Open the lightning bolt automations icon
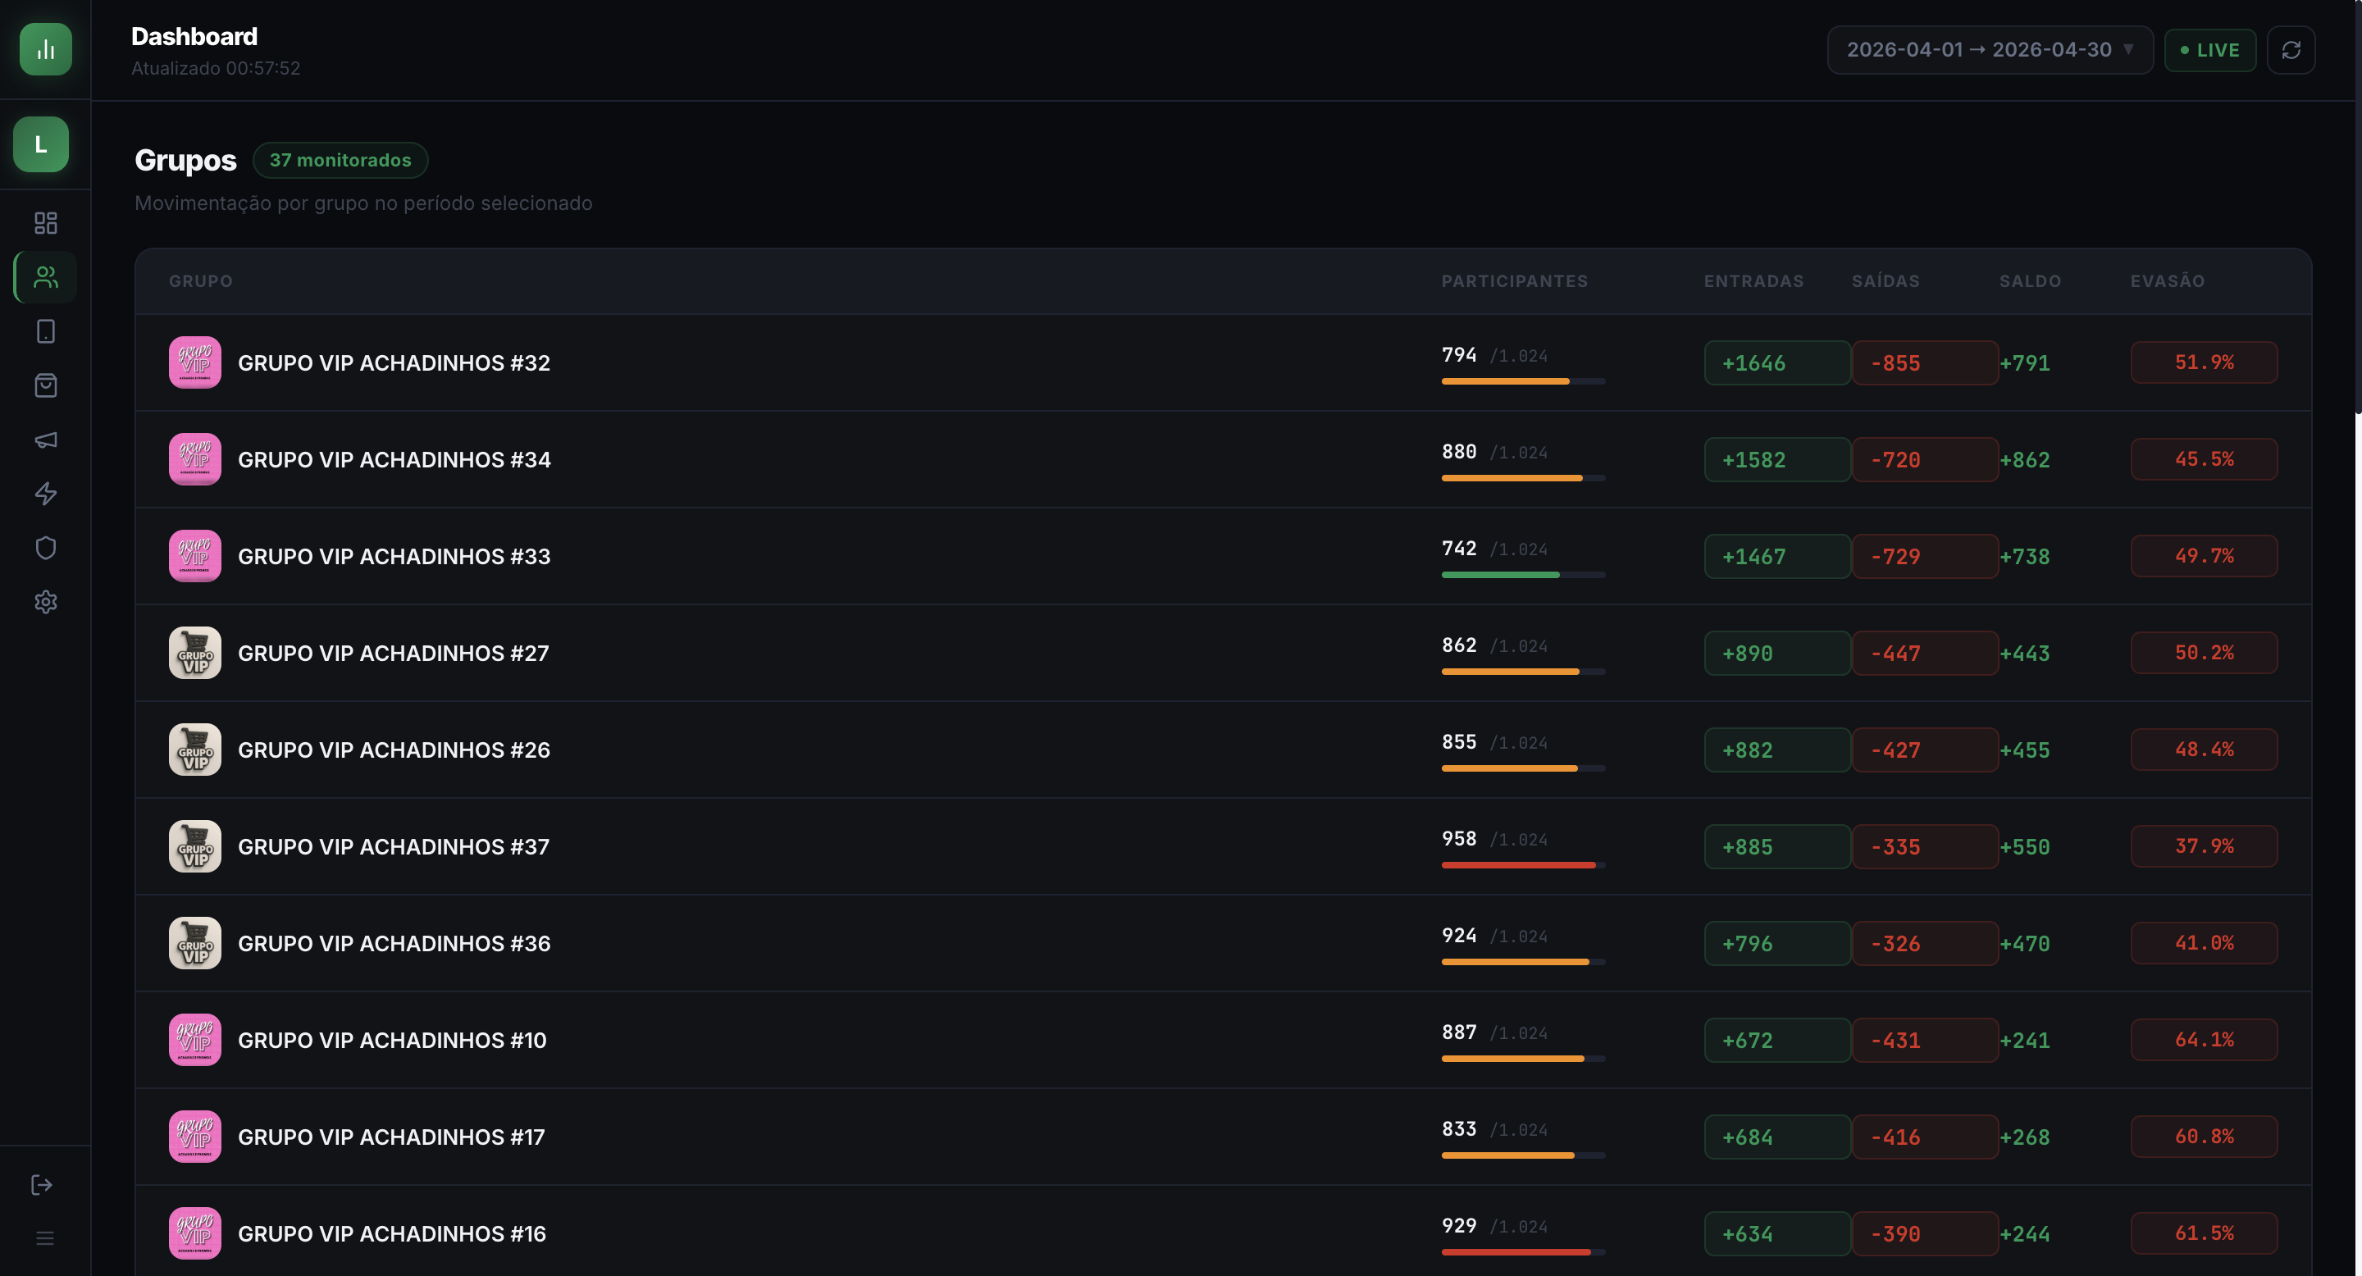The image size is (2362, 1276). (45, 493)
